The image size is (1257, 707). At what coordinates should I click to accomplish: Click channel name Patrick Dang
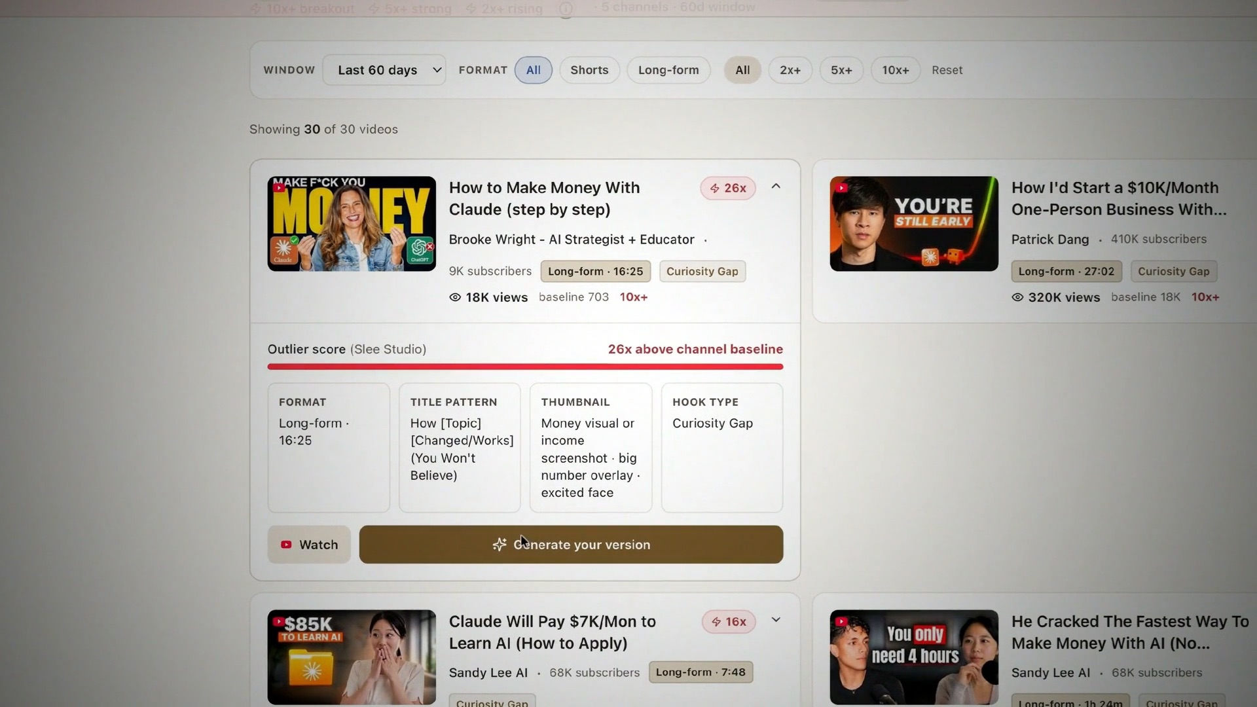(1050, 240)
